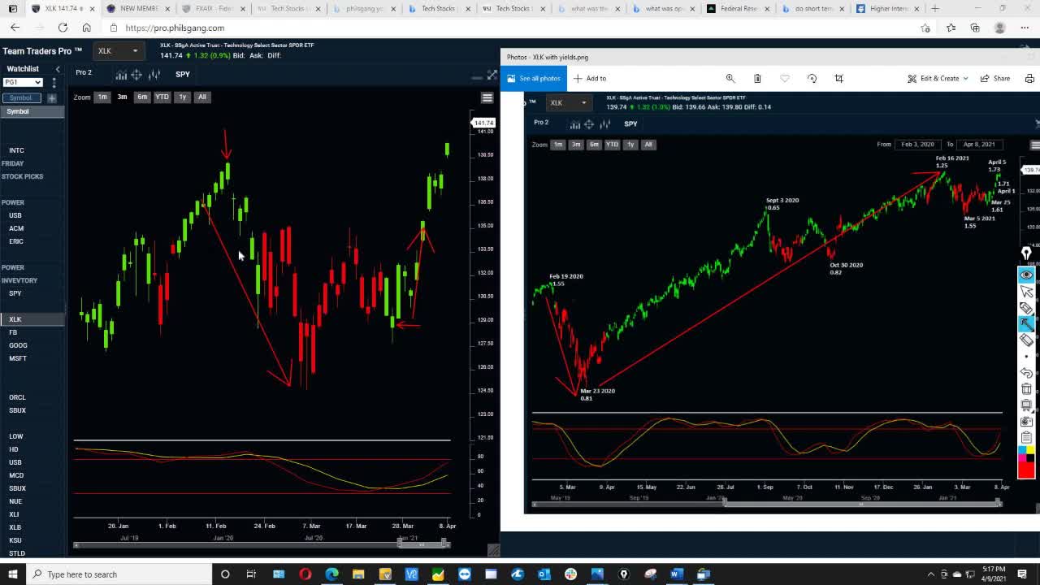Set left chart zoom to YTD
This screenshot has width=1040, height=585.
click(x=162, y=97)
